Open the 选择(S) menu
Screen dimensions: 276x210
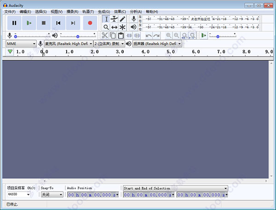[41, 12]
